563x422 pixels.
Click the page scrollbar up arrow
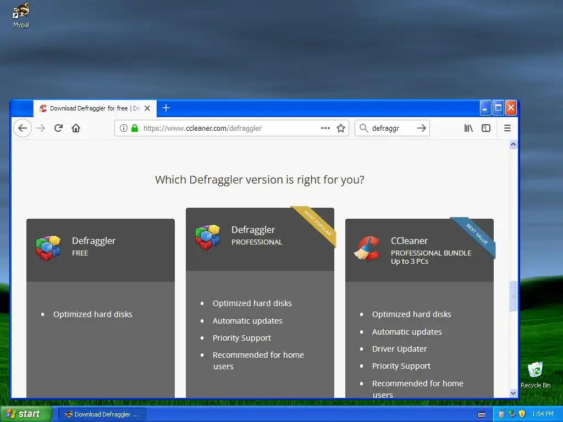click(513, 145)
